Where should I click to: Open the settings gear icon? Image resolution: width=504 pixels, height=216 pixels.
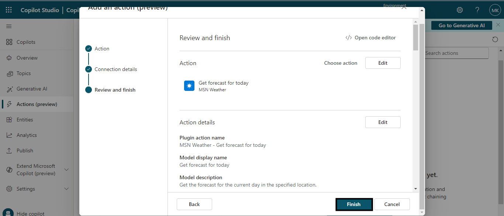(x=460, y=10)
